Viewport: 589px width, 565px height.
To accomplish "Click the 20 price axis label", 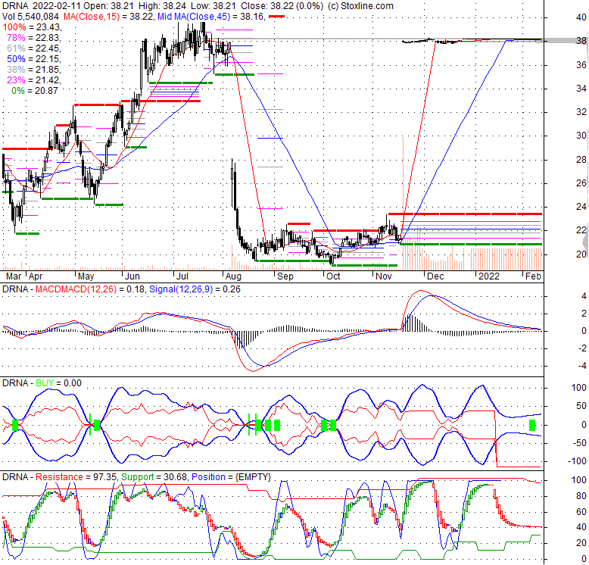I will [x=581, y=254].
